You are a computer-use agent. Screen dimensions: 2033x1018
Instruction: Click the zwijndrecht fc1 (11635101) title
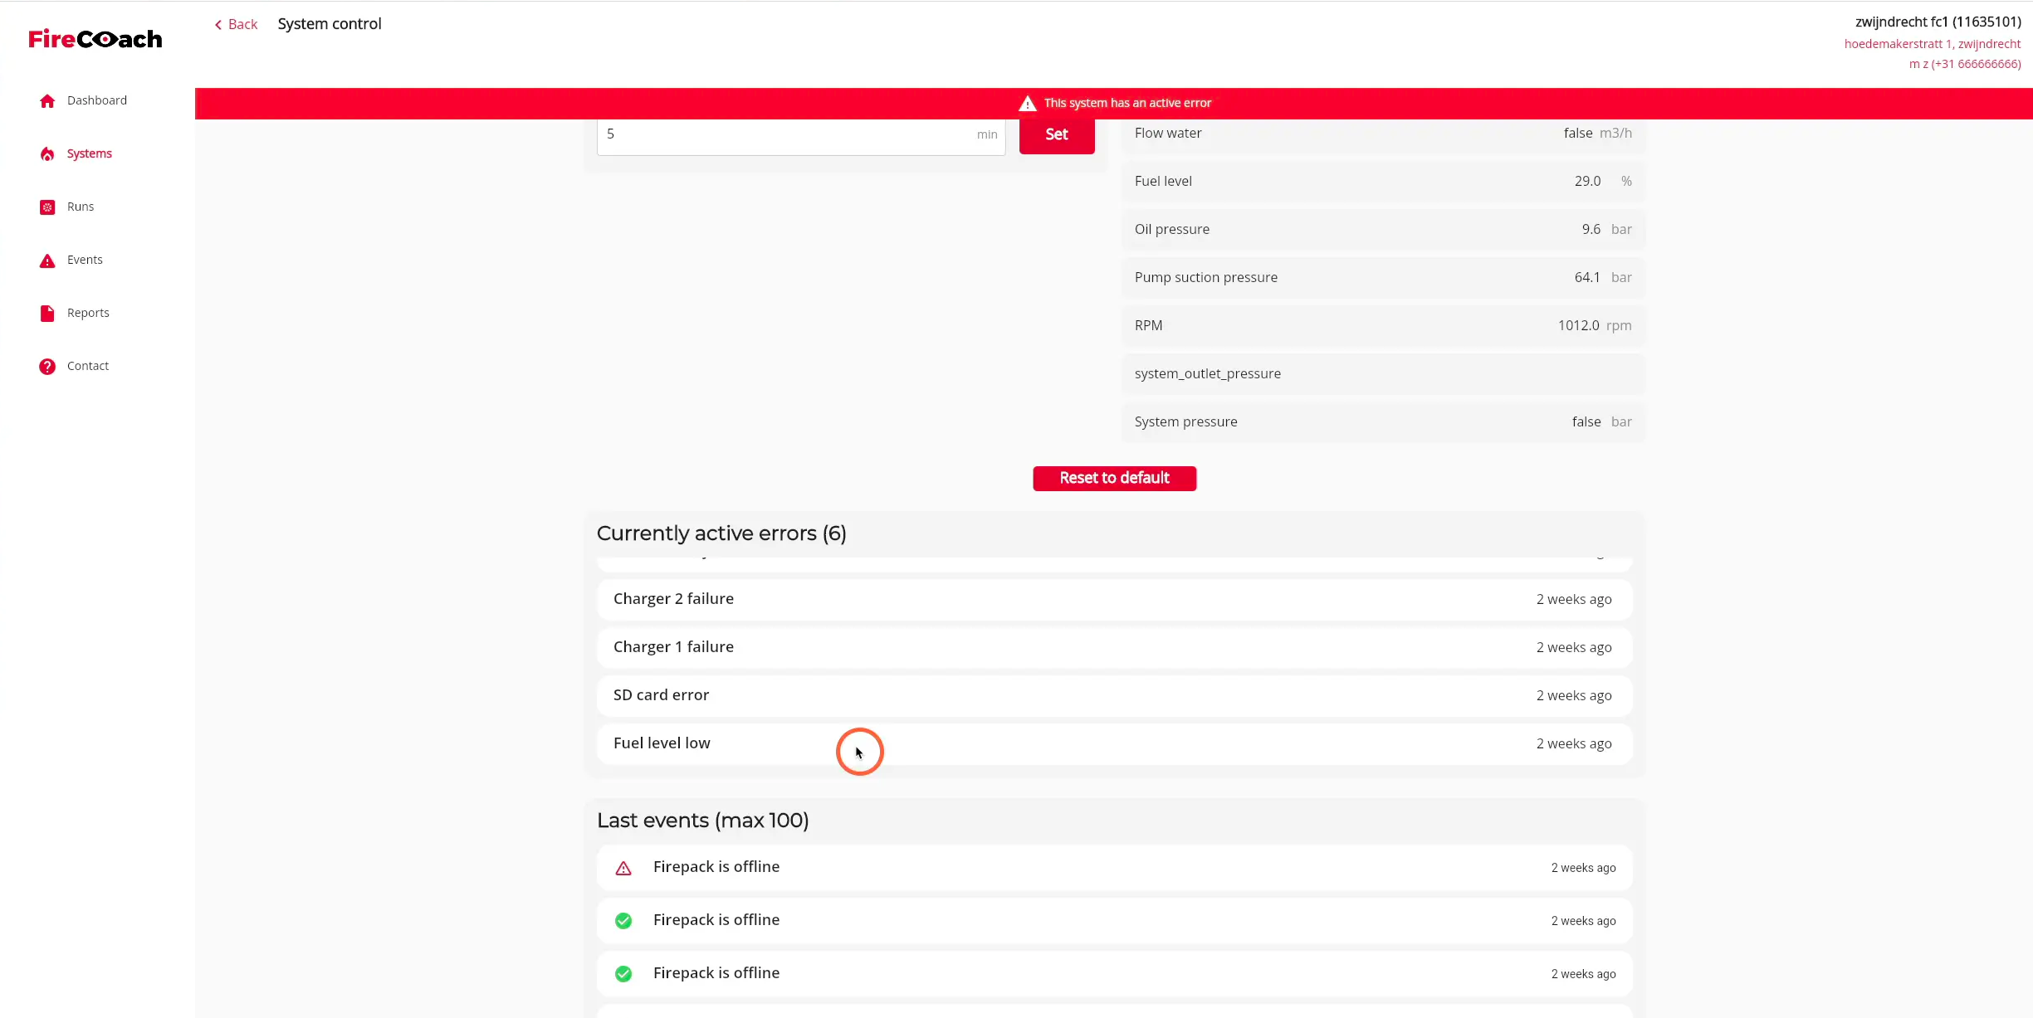[x=1938, y=22]
